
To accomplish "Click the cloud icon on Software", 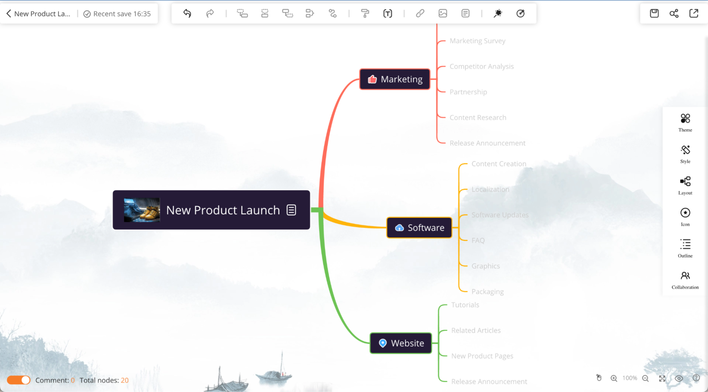I will pyautogui.click(x=399, y=227).
